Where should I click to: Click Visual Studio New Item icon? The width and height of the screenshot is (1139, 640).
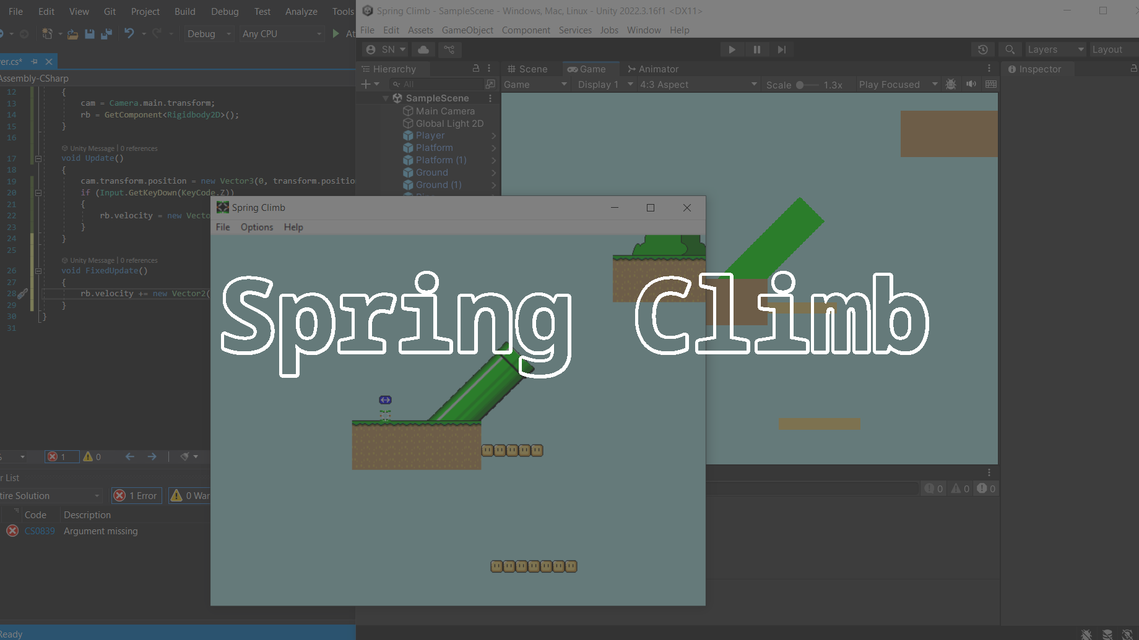click(48, 34)
